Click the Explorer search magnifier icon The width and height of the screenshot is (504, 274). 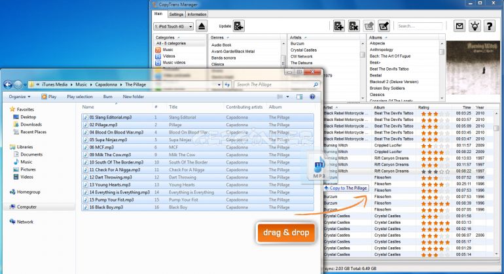coord(315,84)
